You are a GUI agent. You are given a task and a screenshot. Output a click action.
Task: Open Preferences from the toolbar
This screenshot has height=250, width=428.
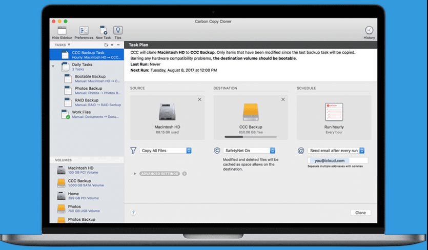84,30
